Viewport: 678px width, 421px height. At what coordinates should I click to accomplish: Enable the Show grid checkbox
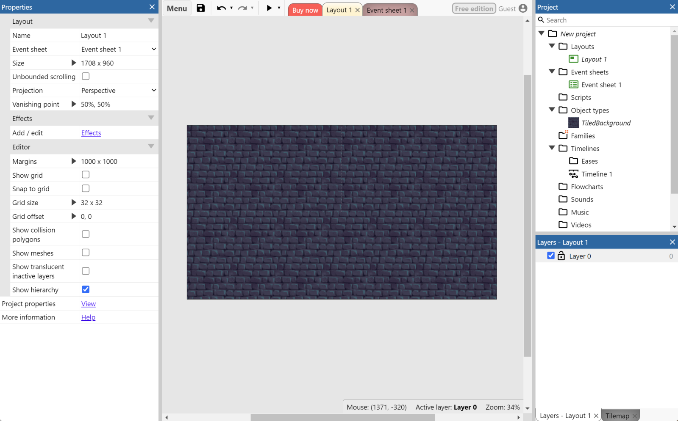(x=86, y=174)
